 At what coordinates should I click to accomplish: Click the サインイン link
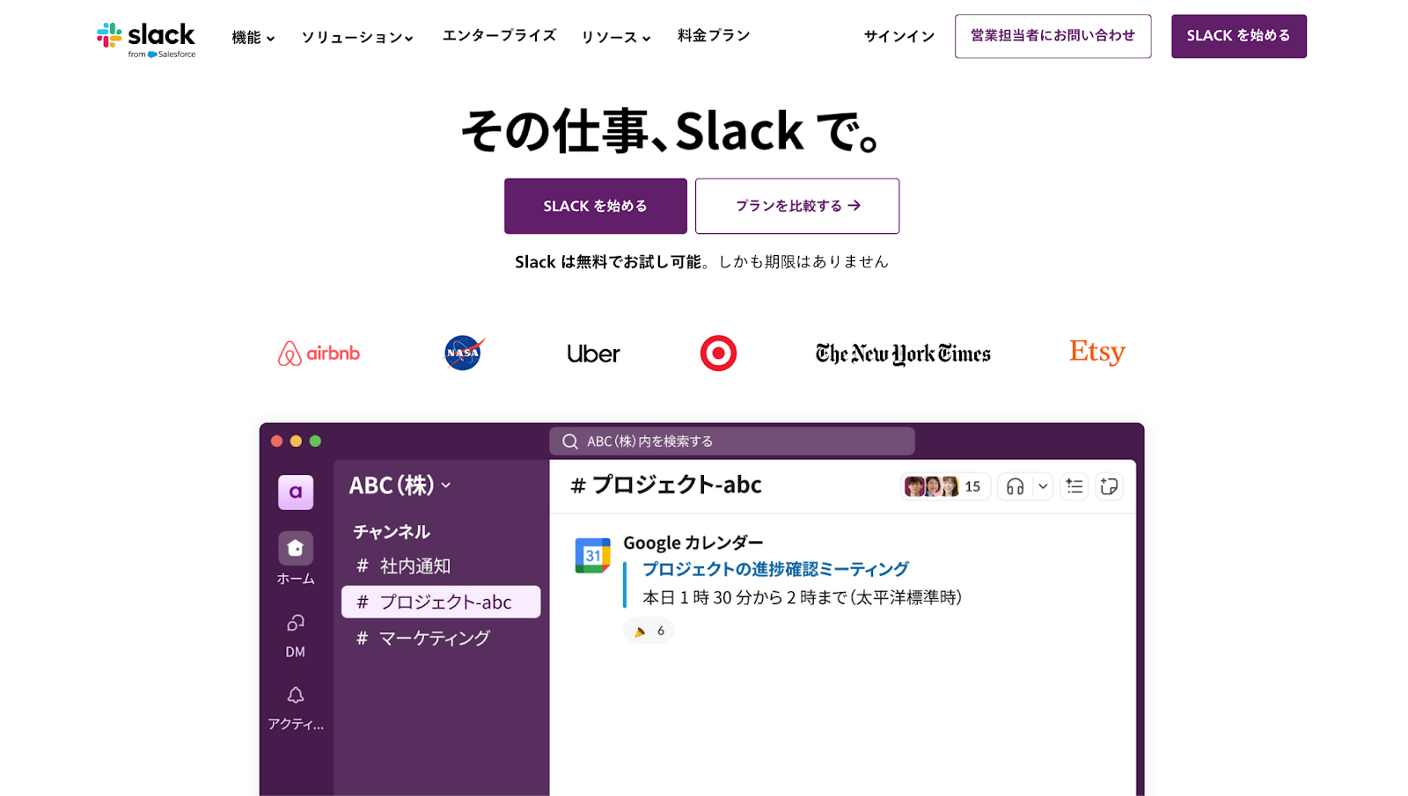(x=899, y=36)
